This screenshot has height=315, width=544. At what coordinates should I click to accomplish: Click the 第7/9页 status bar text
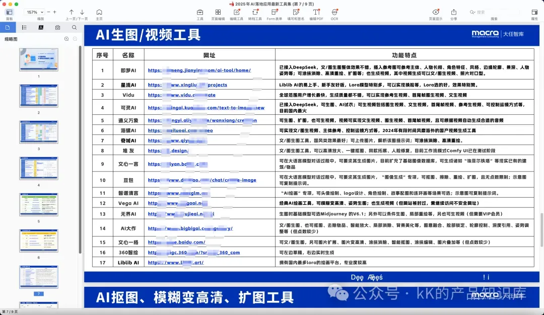tap(10, 312)
